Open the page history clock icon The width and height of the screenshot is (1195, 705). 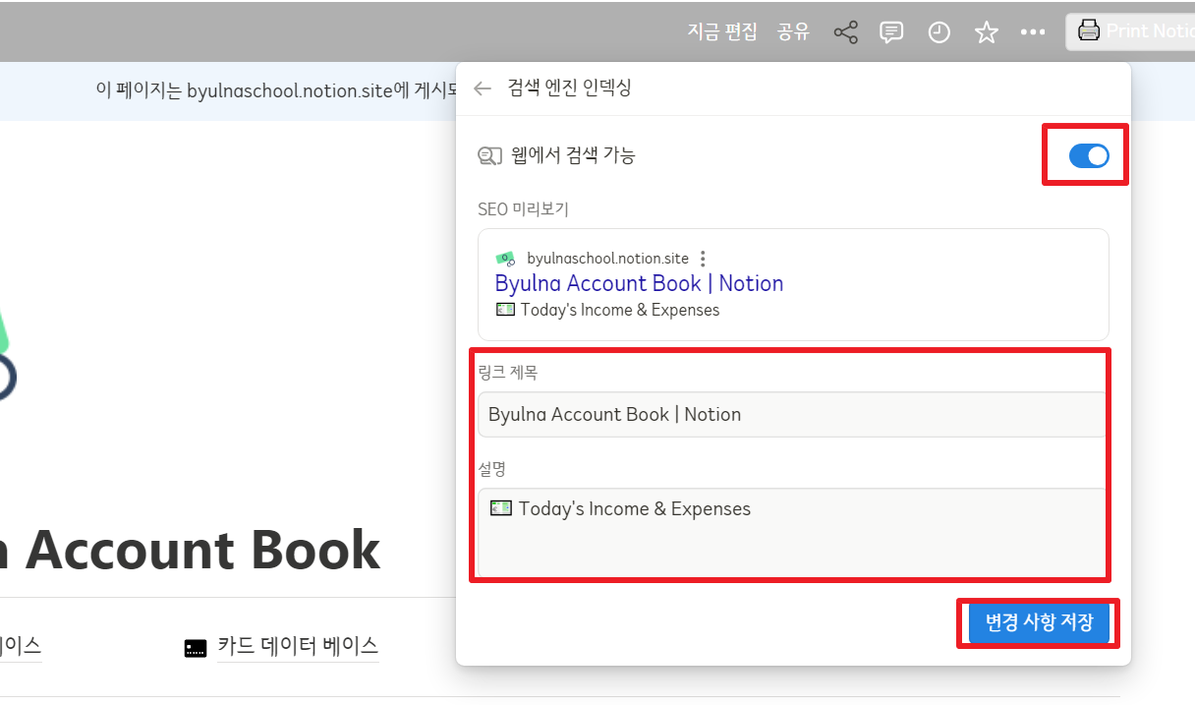939,32
